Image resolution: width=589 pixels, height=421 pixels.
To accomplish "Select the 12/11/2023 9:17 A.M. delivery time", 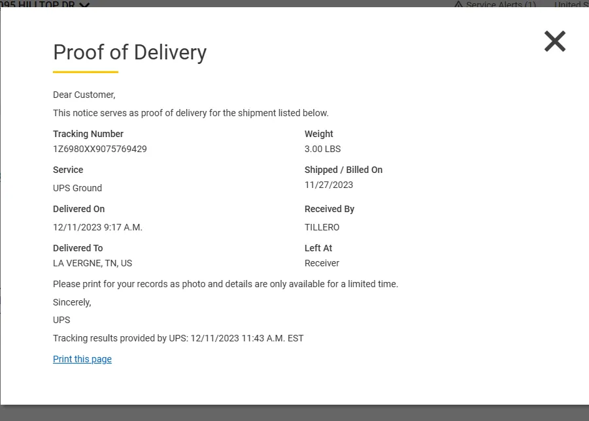I will [97, 227].
